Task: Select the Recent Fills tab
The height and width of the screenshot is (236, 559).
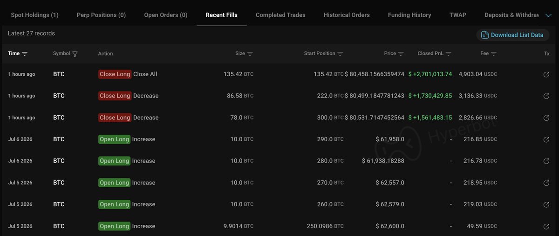Action: (222, 15)
